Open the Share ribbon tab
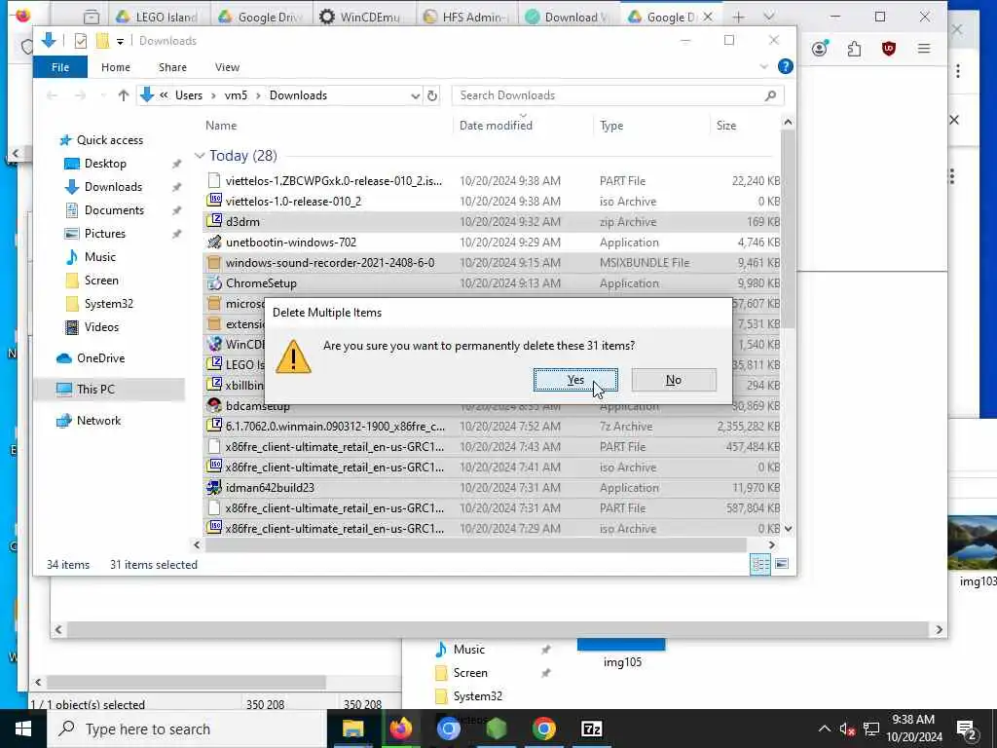This screenshot has height=748, width=997. (172, 67)
